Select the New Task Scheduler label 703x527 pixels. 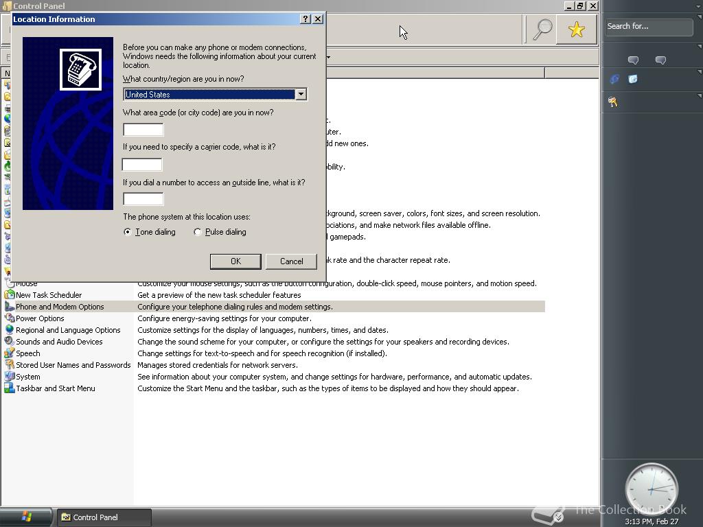coord(49,295)
